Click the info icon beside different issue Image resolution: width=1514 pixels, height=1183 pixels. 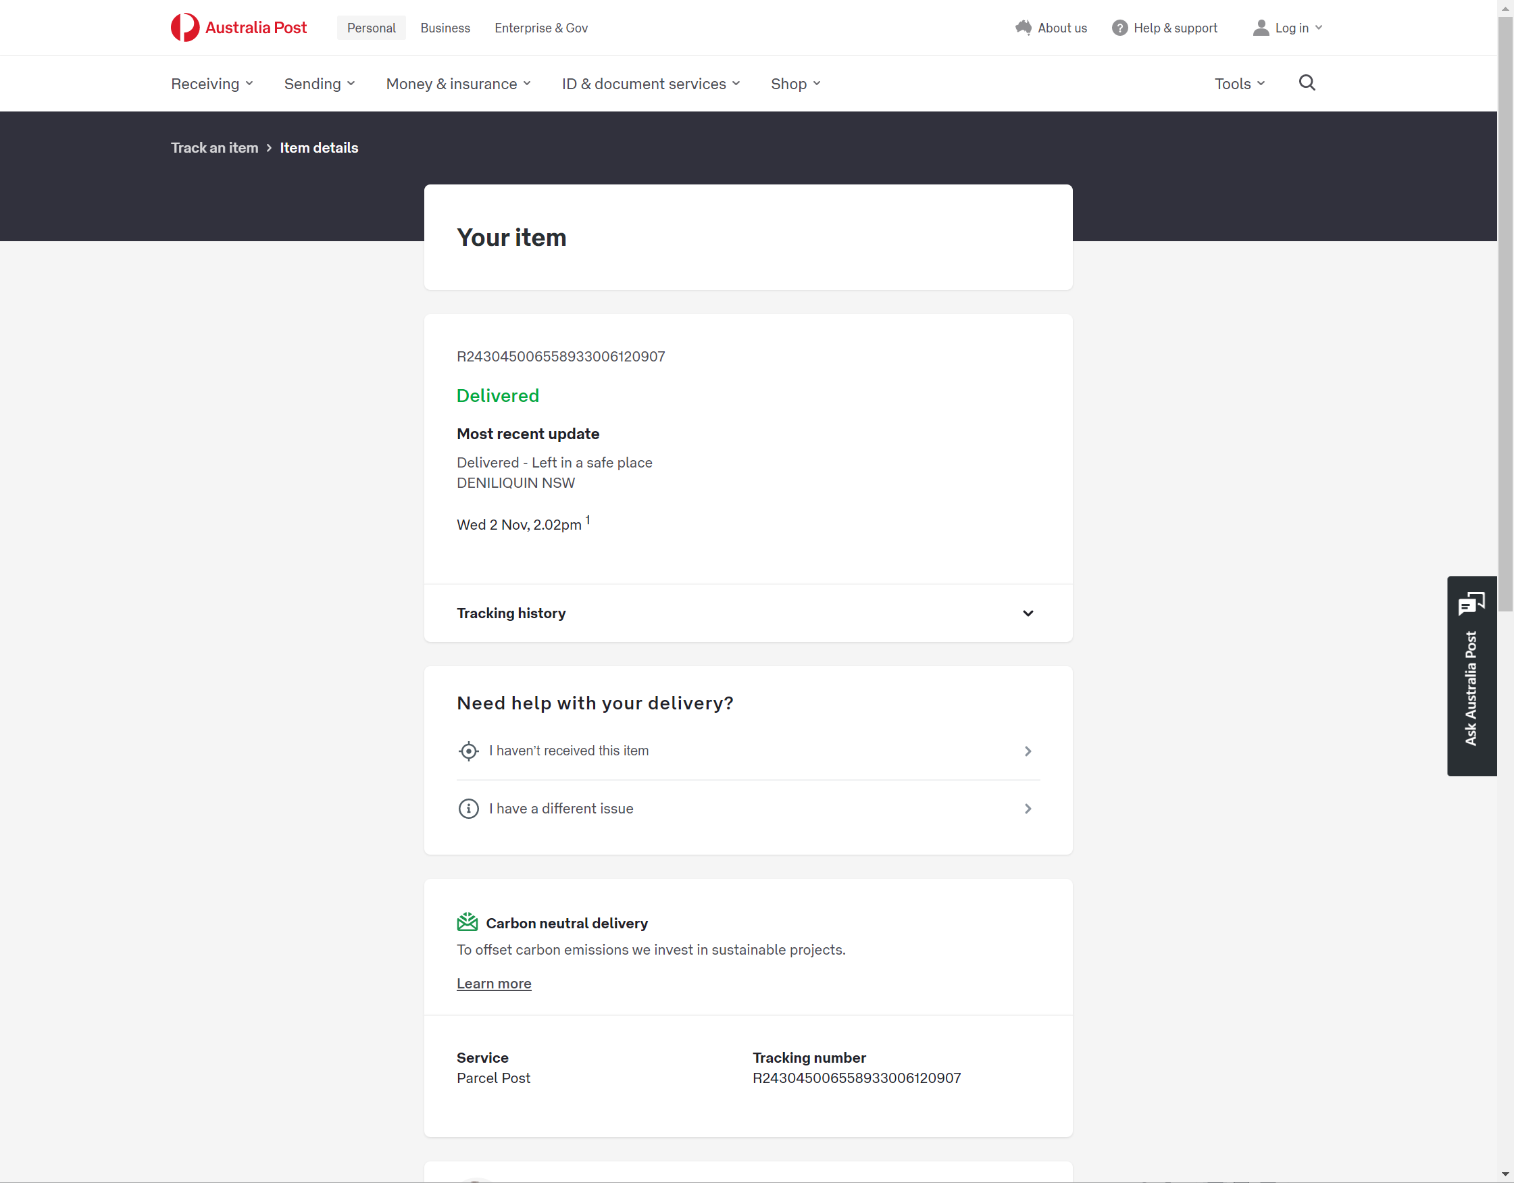point(469,809)
